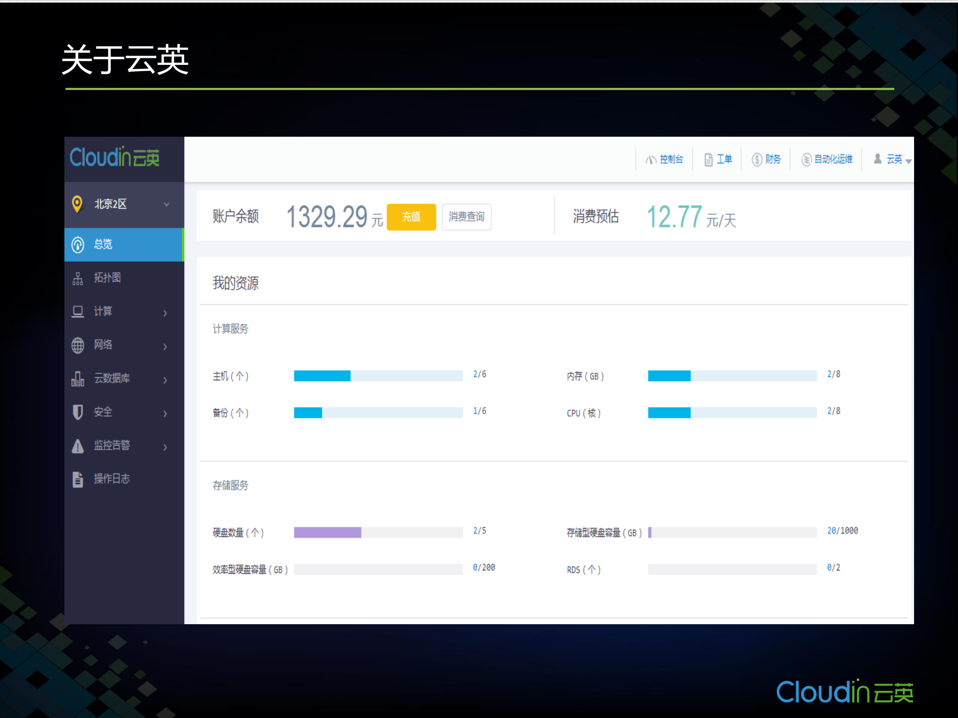
Task: Select the 总览 overview icon in sidebar
Action: [78, 244]
